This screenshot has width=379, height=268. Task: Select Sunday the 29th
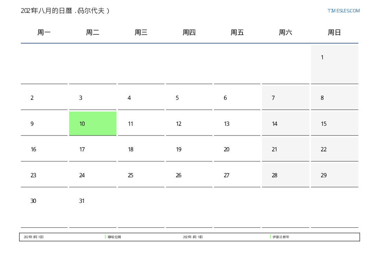tap(335, 175)
